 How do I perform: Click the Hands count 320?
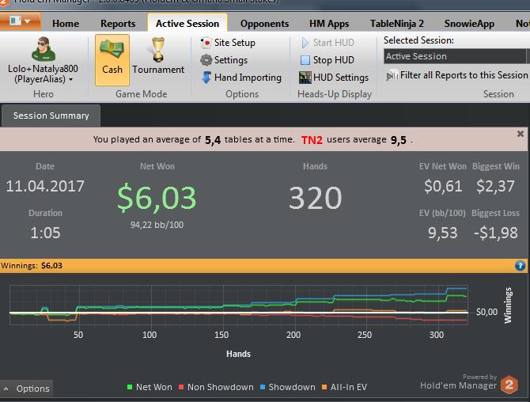[316, 198]
